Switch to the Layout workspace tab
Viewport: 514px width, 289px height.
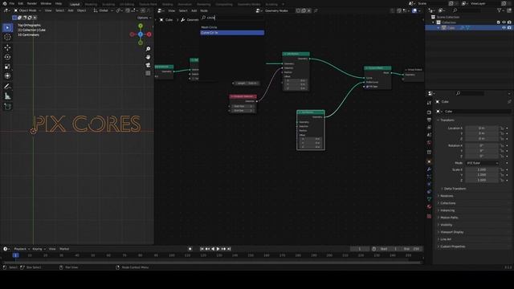pyautogui.click(x=75, y=4)
